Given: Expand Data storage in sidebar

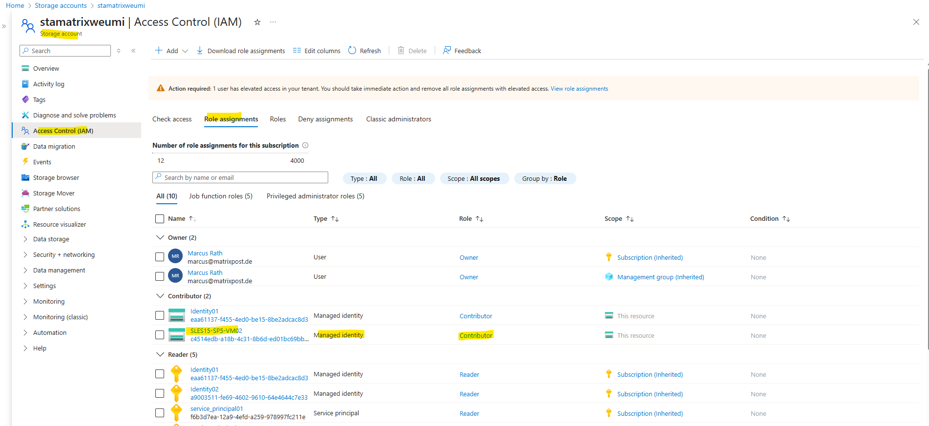Looking at the screenshot, I should click(x=25, y=239).
